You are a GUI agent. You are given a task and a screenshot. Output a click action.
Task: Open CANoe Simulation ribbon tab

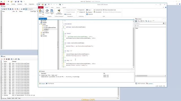20,4
